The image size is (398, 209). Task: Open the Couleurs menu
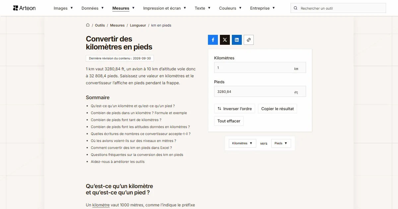(x=230, y=8)
